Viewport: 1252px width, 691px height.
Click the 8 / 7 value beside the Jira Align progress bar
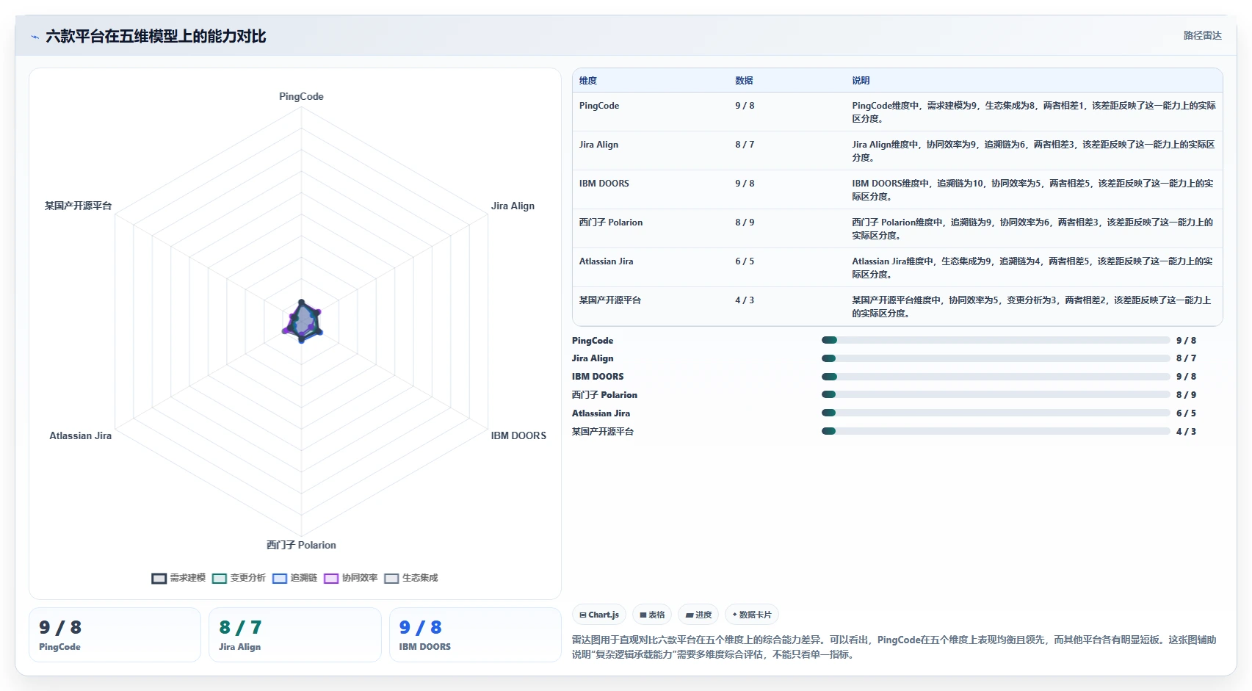(1186, 358)
